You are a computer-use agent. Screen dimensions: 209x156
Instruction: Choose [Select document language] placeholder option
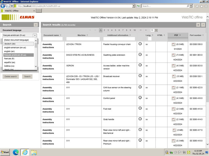point(19,40)
